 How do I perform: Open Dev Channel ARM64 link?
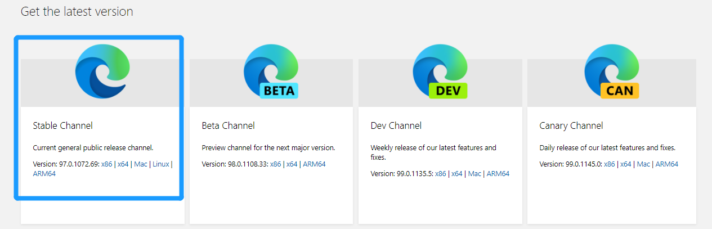coord(498,174)
